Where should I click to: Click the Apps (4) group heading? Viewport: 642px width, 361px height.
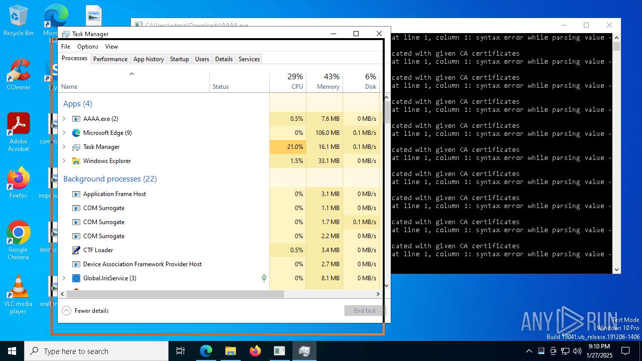(78, 104)
